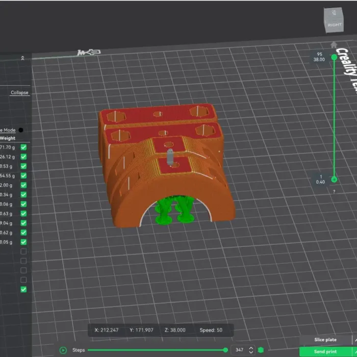Image resolution: width=357 pixels, height=357 pixels.
Task: Click the 54.55 g weight value
Action: (7, 176)
